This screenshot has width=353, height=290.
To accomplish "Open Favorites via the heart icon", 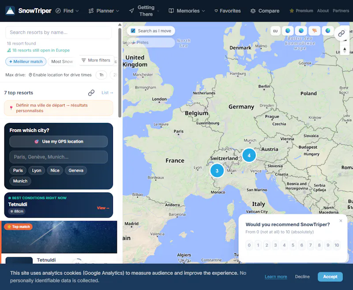I will [x=216, y=11].
